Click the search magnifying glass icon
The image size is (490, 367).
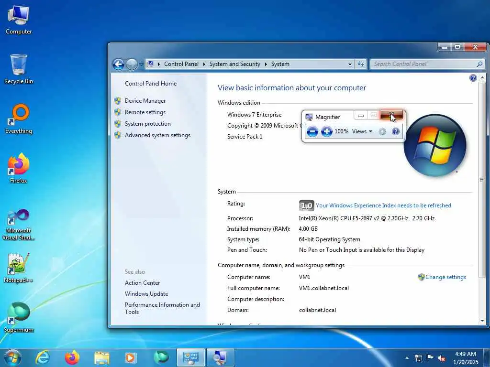pyautogui.click(x=479, y=64)
